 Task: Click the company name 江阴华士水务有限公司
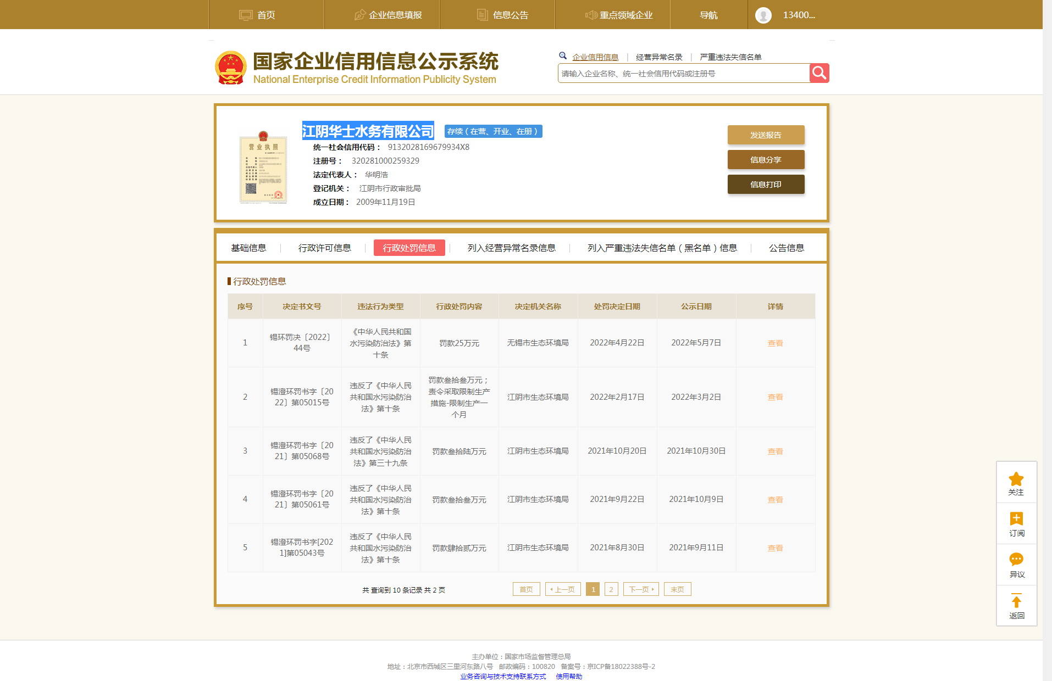pyautogui.click(x=368, y=131)
